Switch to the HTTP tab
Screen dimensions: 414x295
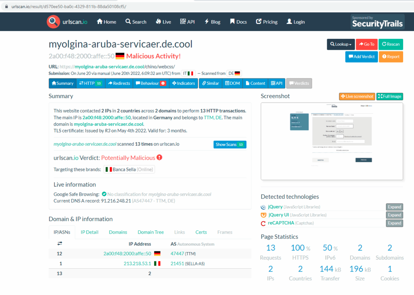point(91,83)
